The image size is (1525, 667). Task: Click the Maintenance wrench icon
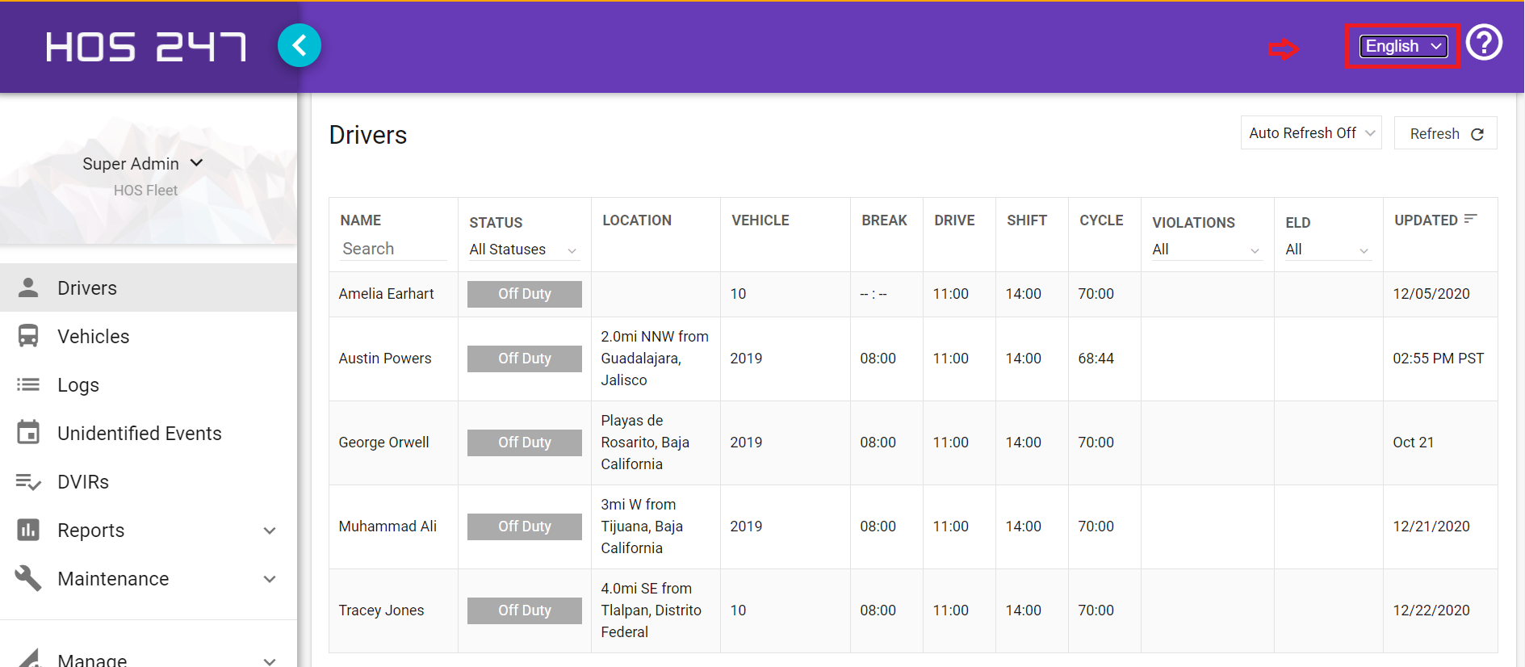pos(28,578)
